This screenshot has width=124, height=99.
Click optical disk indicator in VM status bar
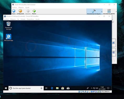click(x=81, y=92)
